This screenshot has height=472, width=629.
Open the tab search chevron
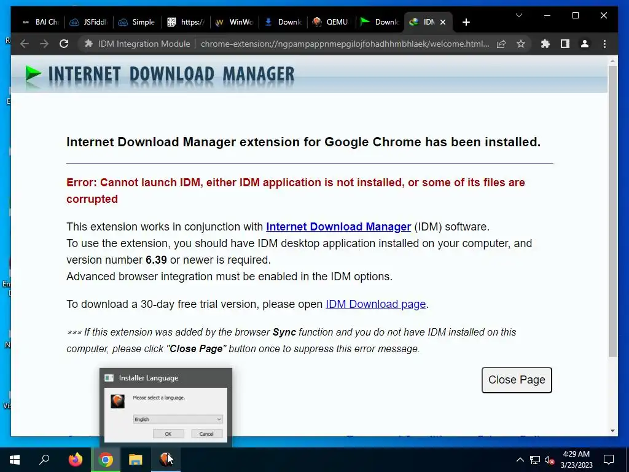tap(518, 15)
